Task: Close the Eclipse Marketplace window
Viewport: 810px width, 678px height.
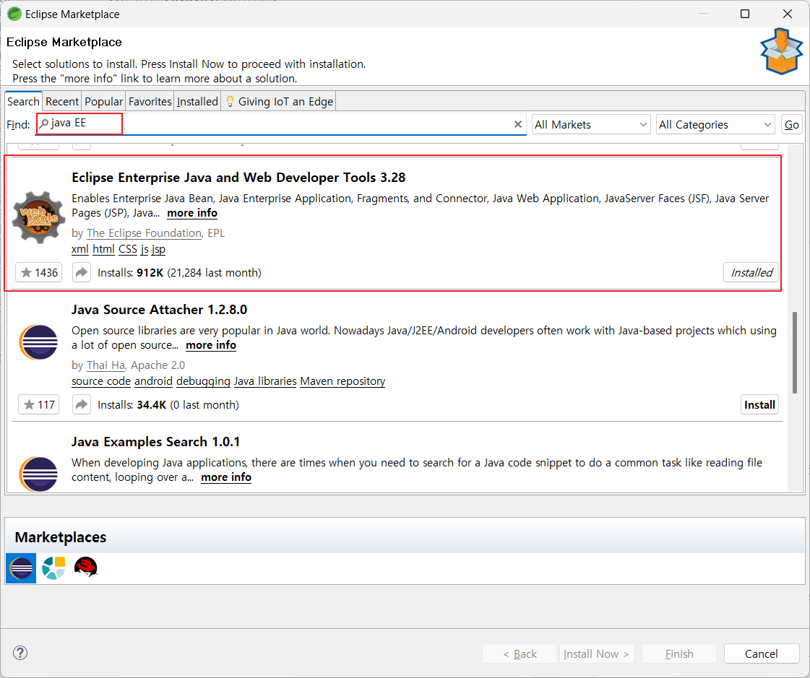Action: coord(788,14)
